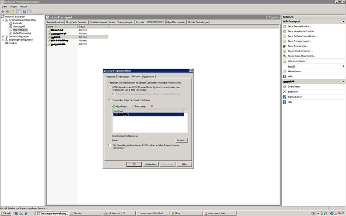Click the Forward arrow in the console toolbar

click(x=8, y=11)
